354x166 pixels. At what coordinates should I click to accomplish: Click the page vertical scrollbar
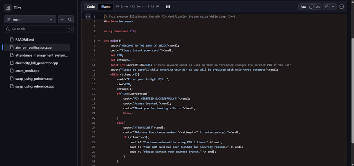353,90
